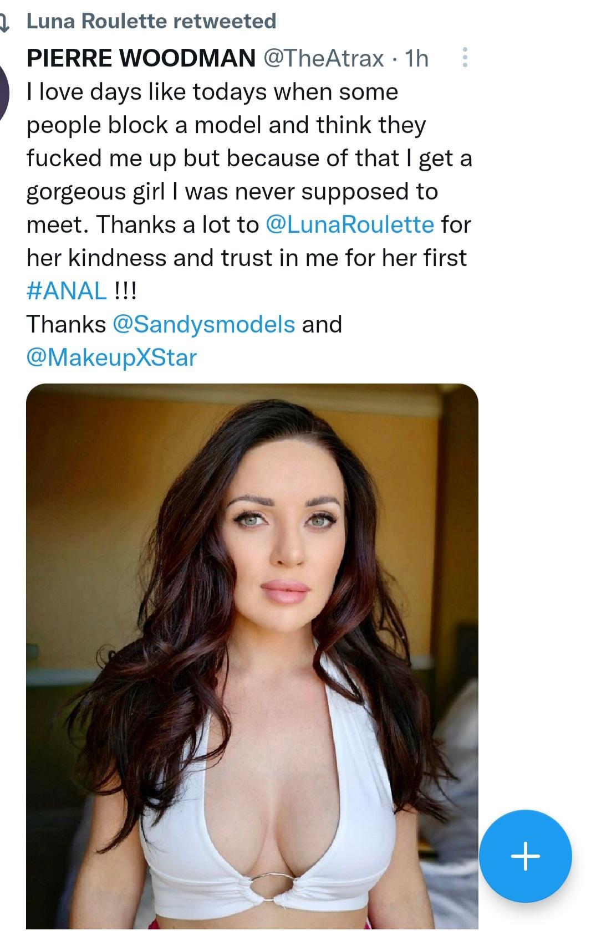The width and height of the screenshot is (591, 936).
Task: Tap the blue compose tweet floating button
Action: pyautogui.click(x=525, y=856)
